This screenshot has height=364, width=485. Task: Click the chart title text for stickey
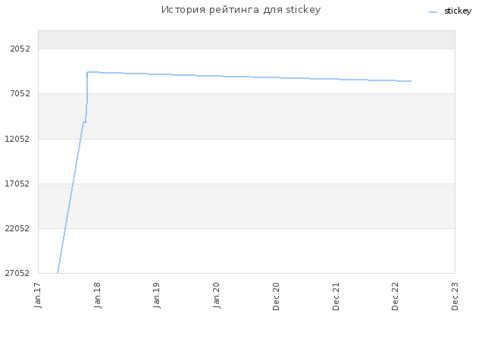[x=241, y=10]
